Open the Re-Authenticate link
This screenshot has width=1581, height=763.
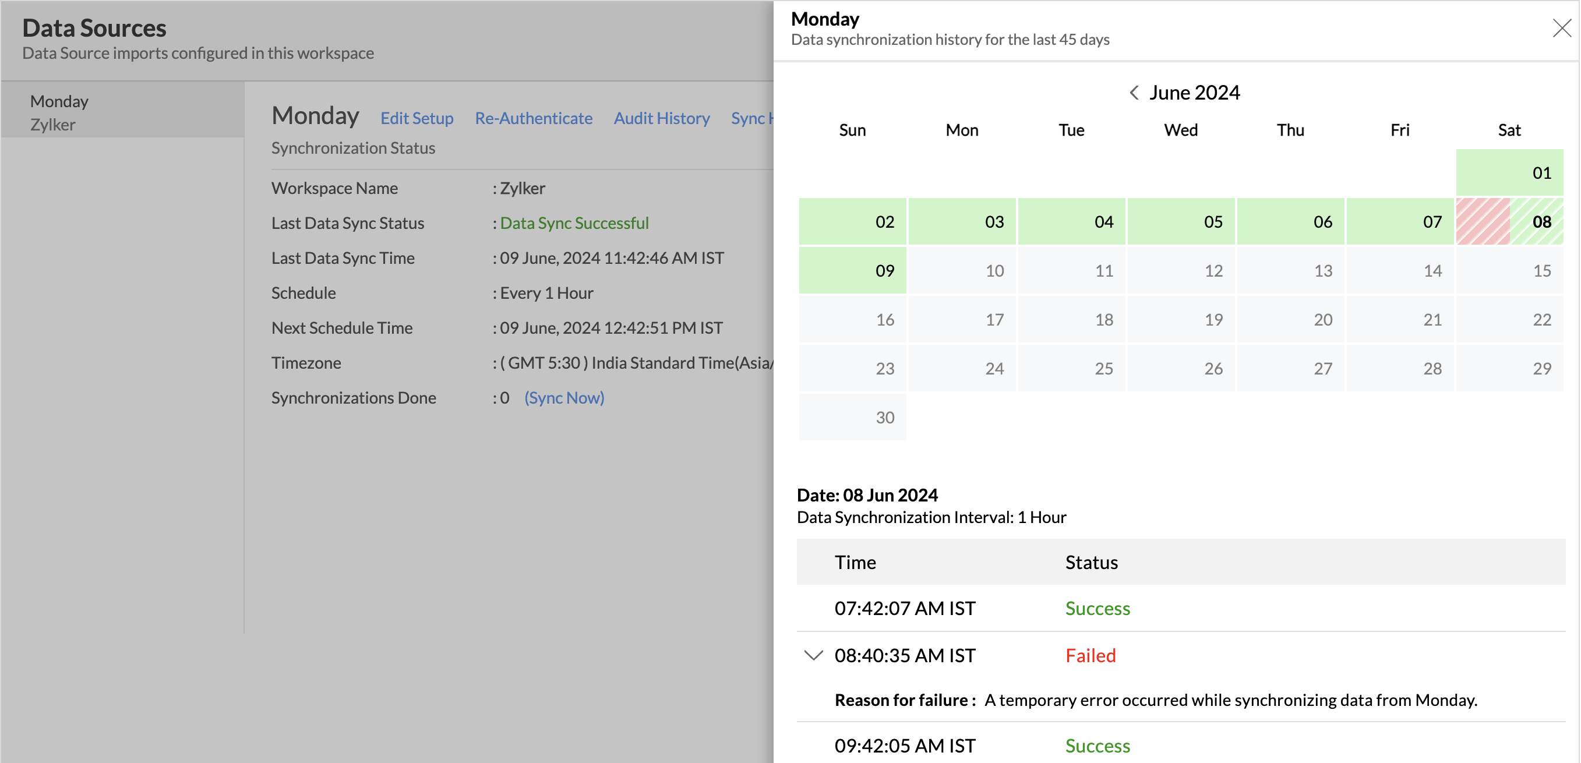(x=534, y=118)
